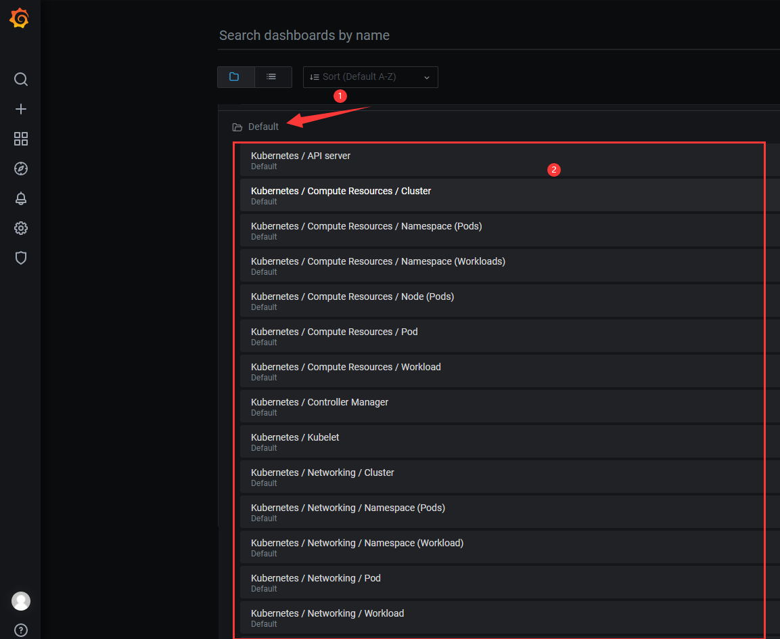Viewport: 780px width, 639px height.
Task: Switch to folder view layout
Action: pyautogui.click(x=236, y=77)
